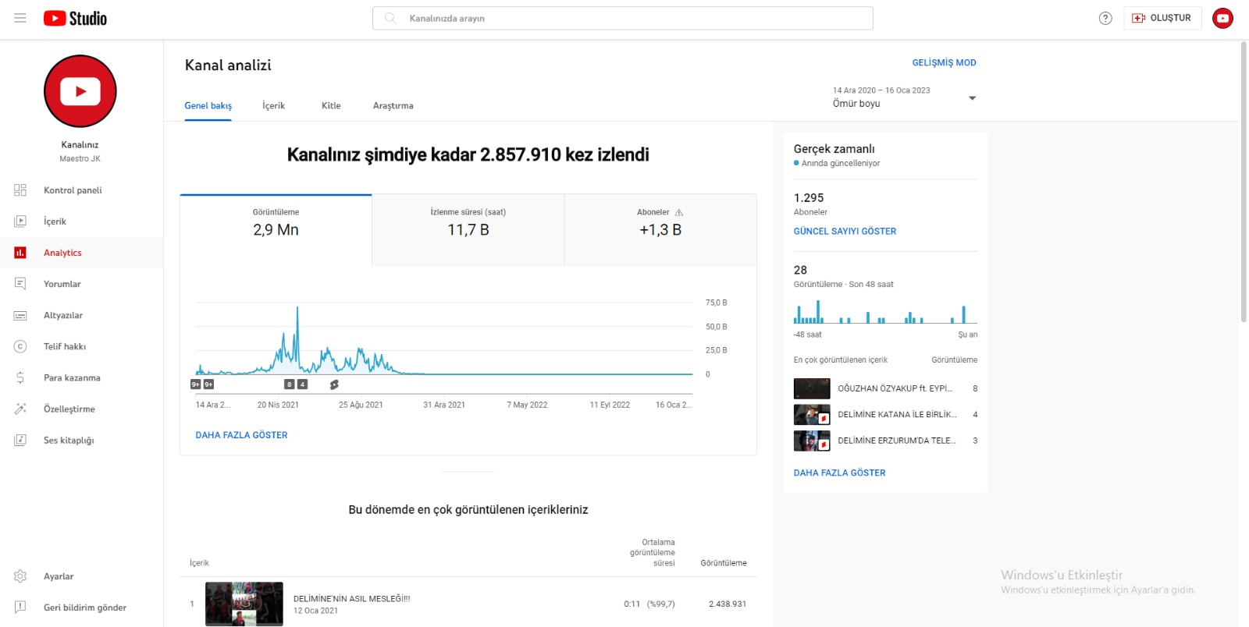Click the peak of views line chart
1249x627 pixels.
click(x=297, y=309)
